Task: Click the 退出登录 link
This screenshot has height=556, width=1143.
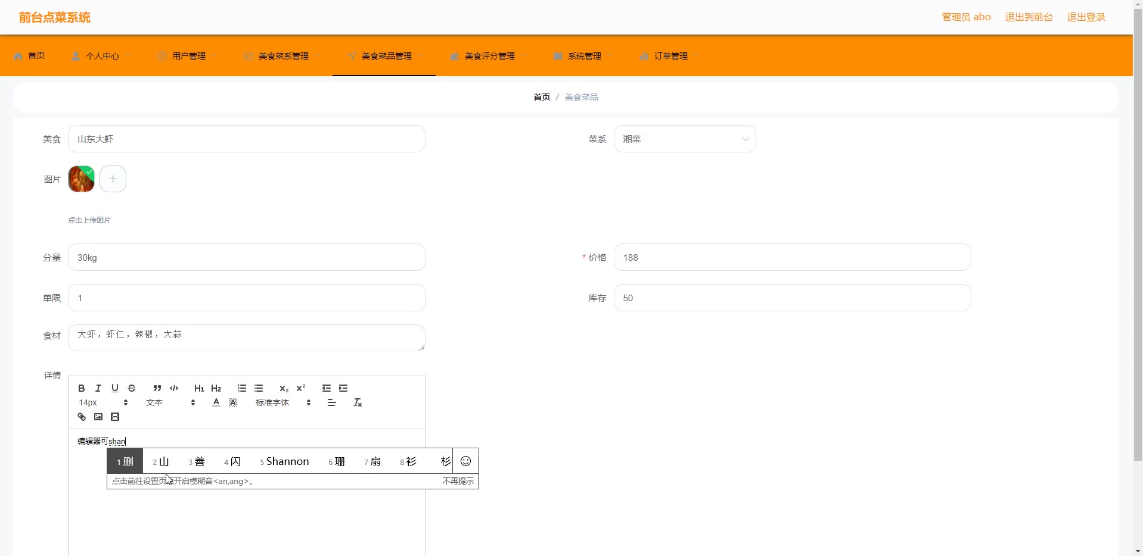Action: click(x=1086, y=17)
